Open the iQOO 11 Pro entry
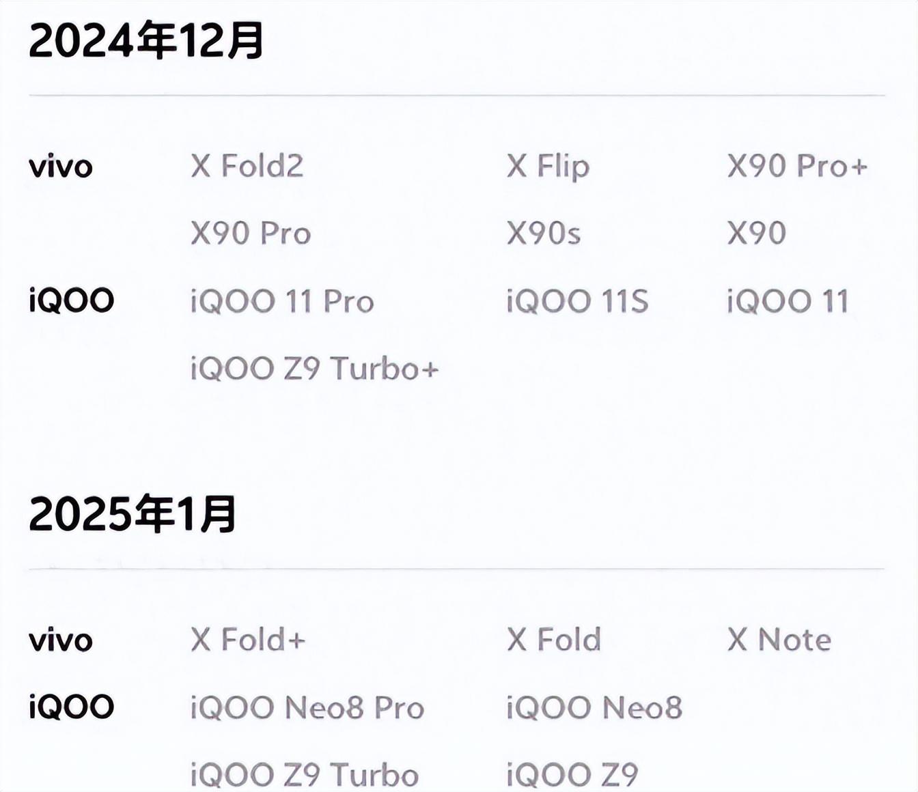918x792 pixels. click(282, 301)
